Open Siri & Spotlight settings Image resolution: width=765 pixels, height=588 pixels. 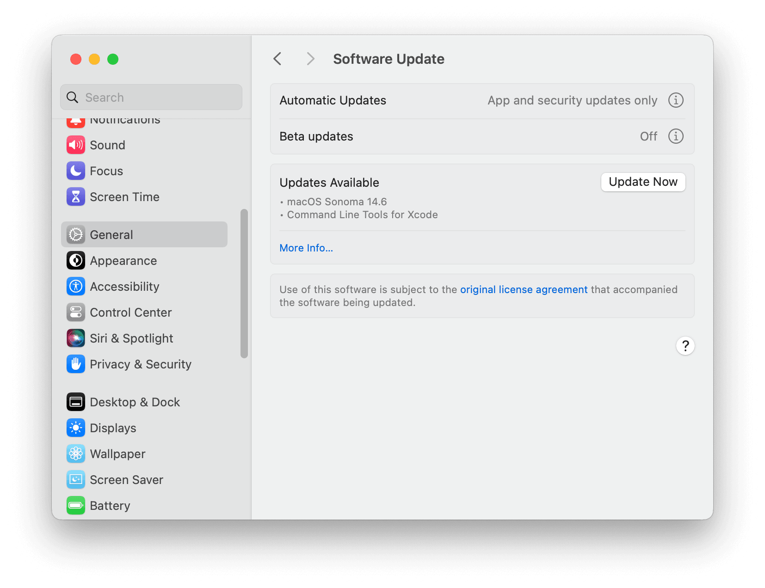[x=131, y=338]
